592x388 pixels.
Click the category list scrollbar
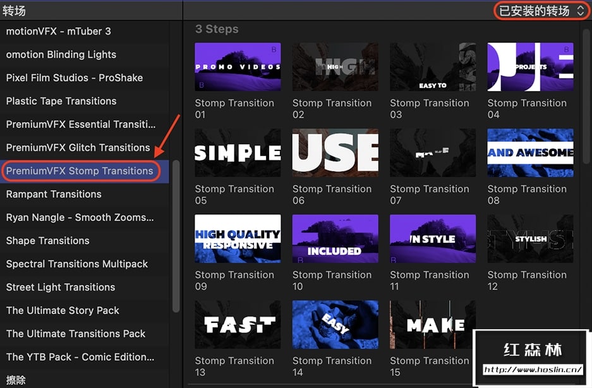click(x=176, y=236)
